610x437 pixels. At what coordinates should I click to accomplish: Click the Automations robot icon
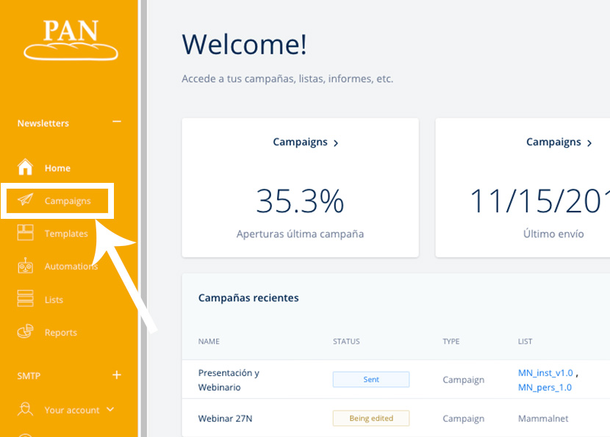[x=26, y=267]
